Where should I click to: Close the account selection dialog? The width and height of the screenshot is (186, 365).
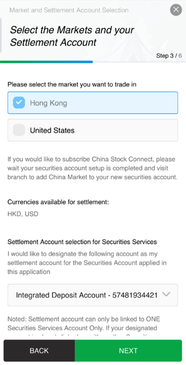(x=176, y=10)
